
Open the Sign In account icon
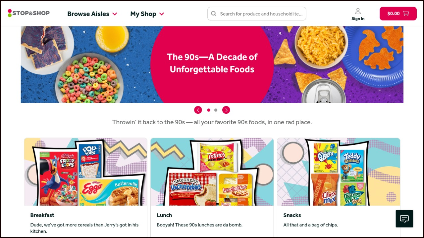point(358,14)
